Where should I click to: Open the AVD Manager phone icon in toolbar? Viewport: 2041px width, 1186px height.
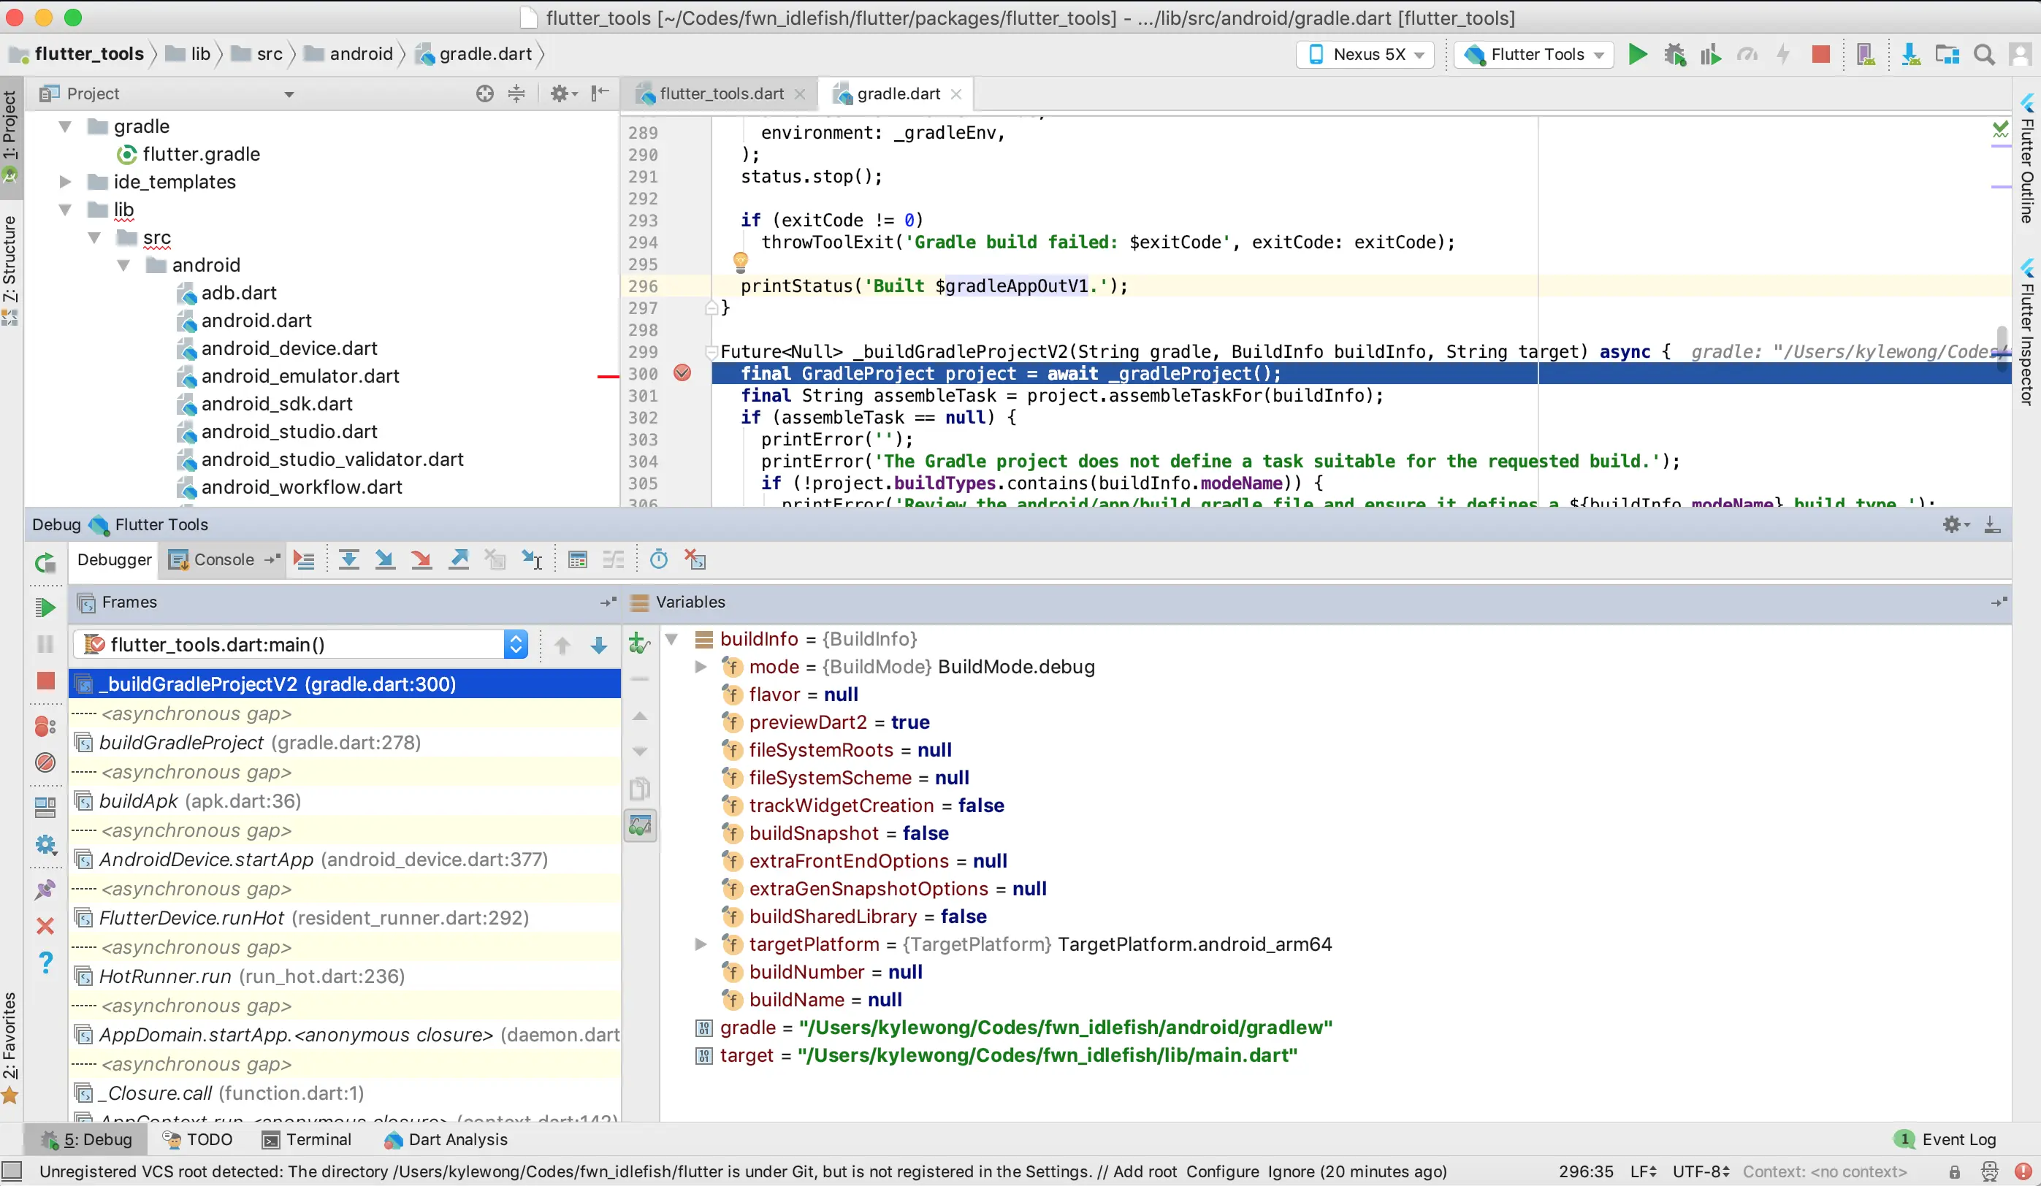(x=1866, y=54)
